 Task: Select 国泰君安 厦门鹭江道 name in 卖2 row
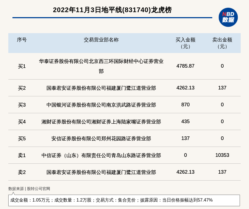pyautogui.click(x=101, y=172)
